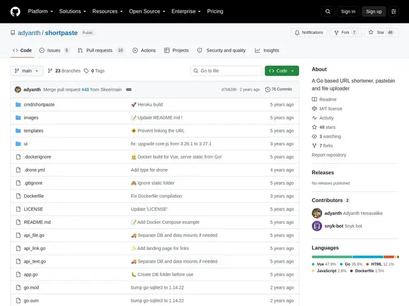Screen dimensions: 409x306
Task: Click the Notifications bell button
Action: pos(309,33)
